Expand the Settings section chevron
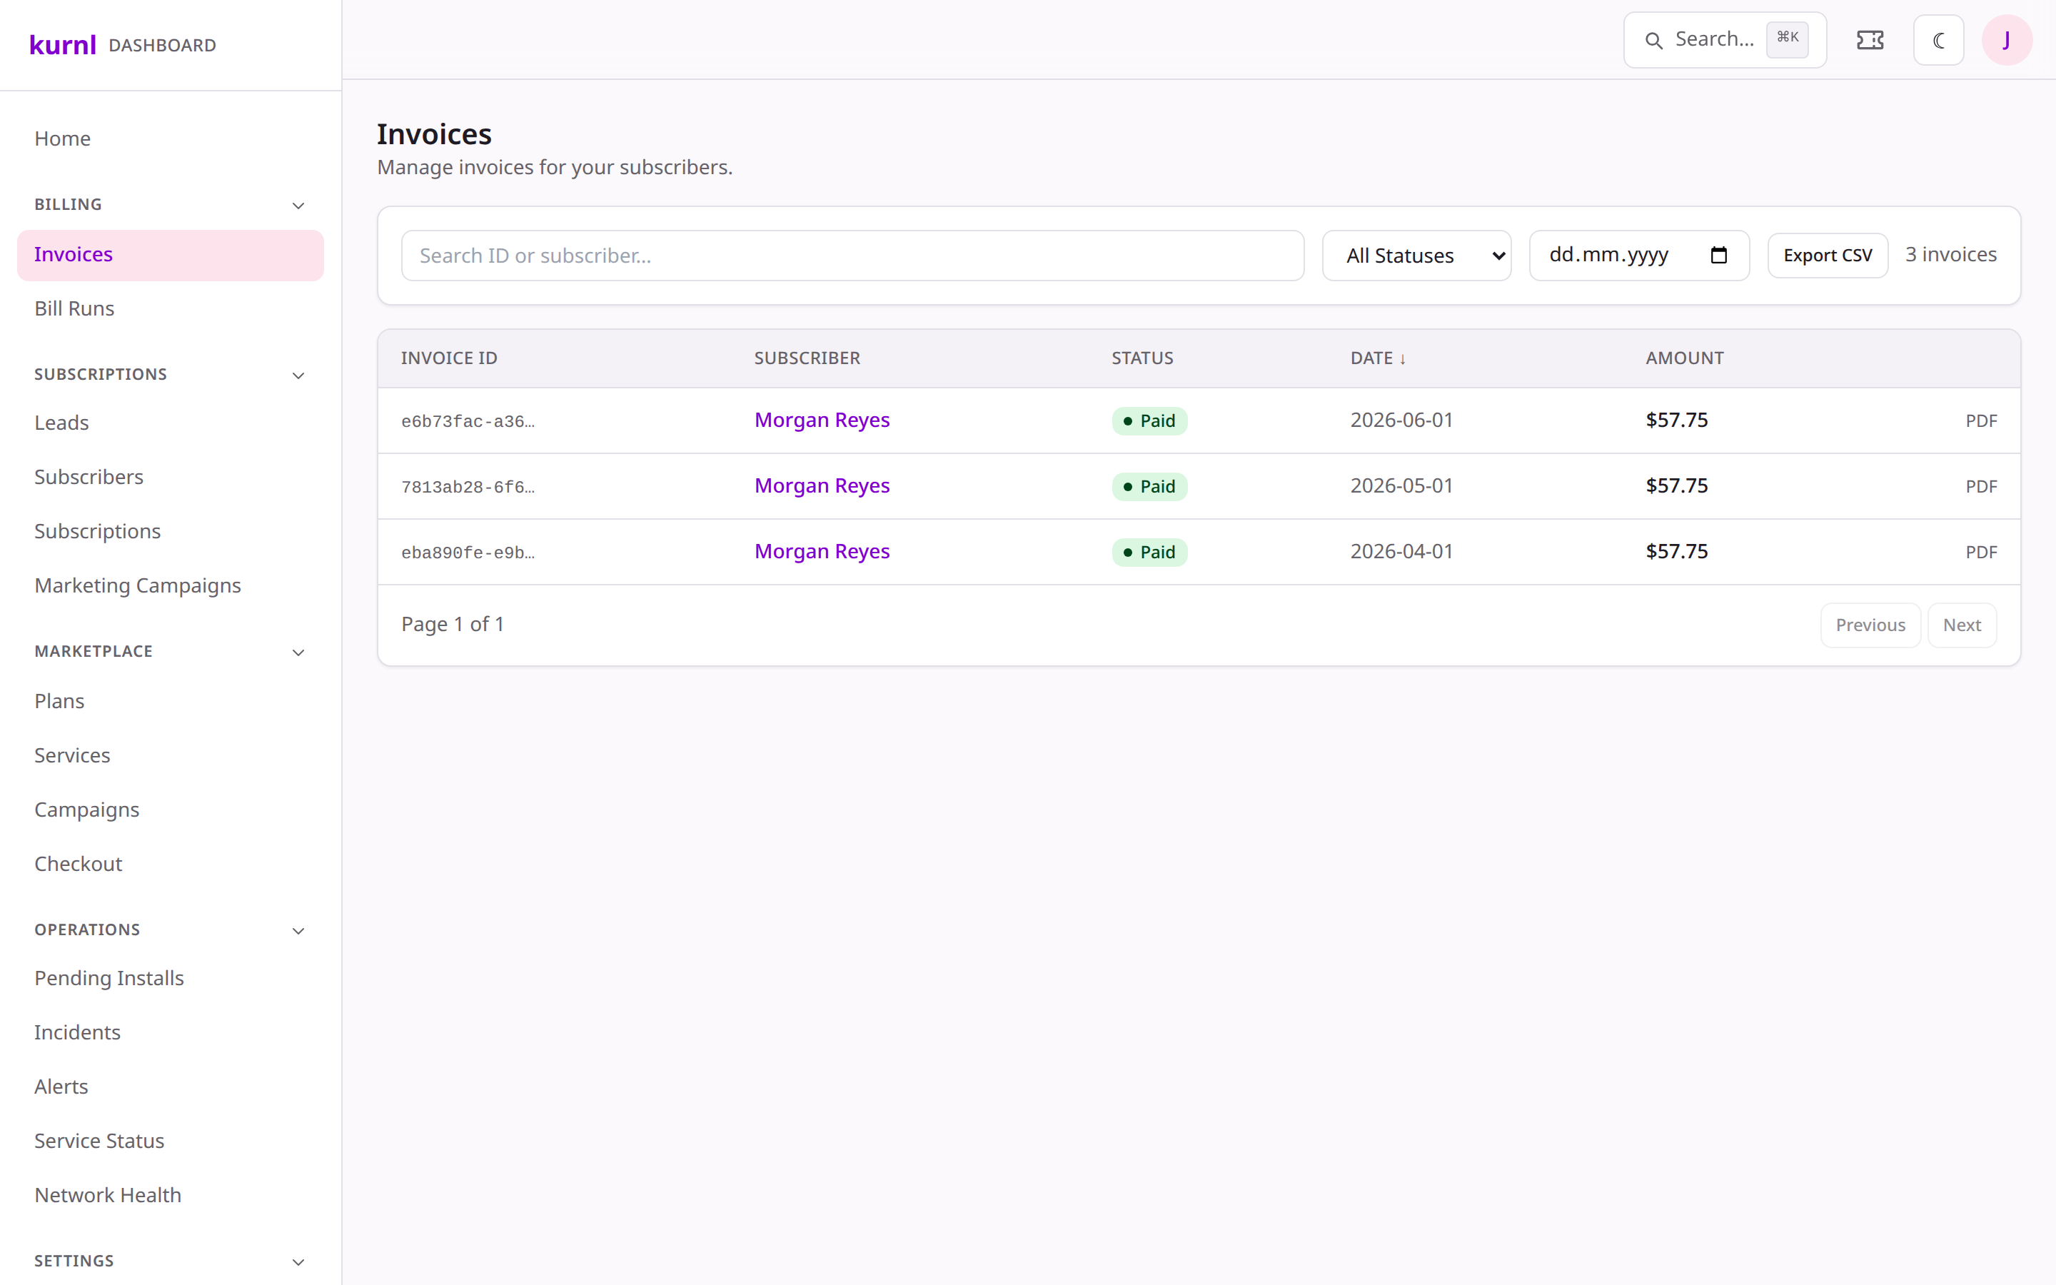This screenshot has height=1285, width=2056. (x=298, y=1262)
